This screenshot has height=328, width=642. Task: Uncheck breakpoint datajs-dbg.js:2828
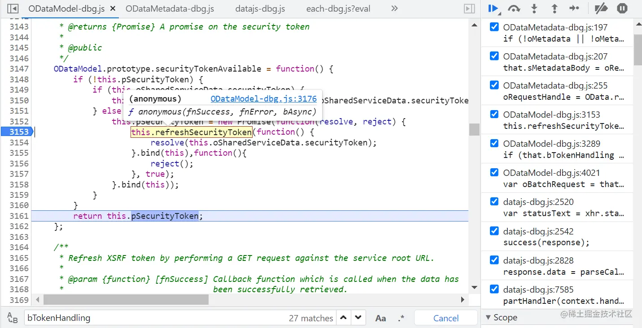[494, 260]
